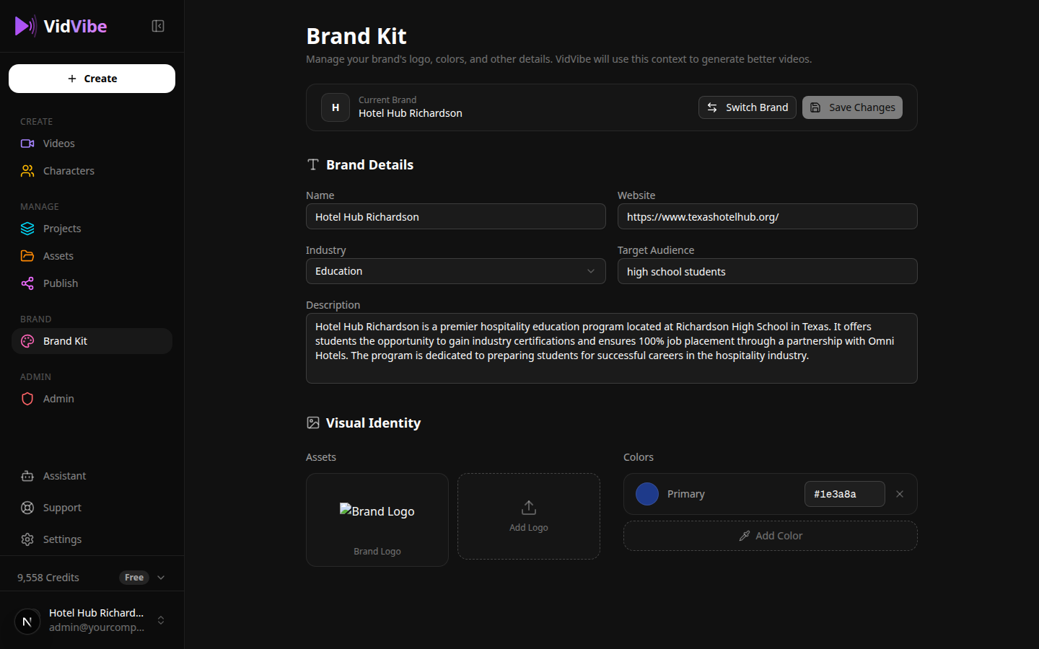The image size is (1039, 649).
Task: Select the Publish share icon
Action: [27, 283]
